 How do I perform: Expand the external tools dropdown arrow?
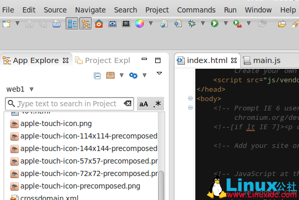coord(248,23)
